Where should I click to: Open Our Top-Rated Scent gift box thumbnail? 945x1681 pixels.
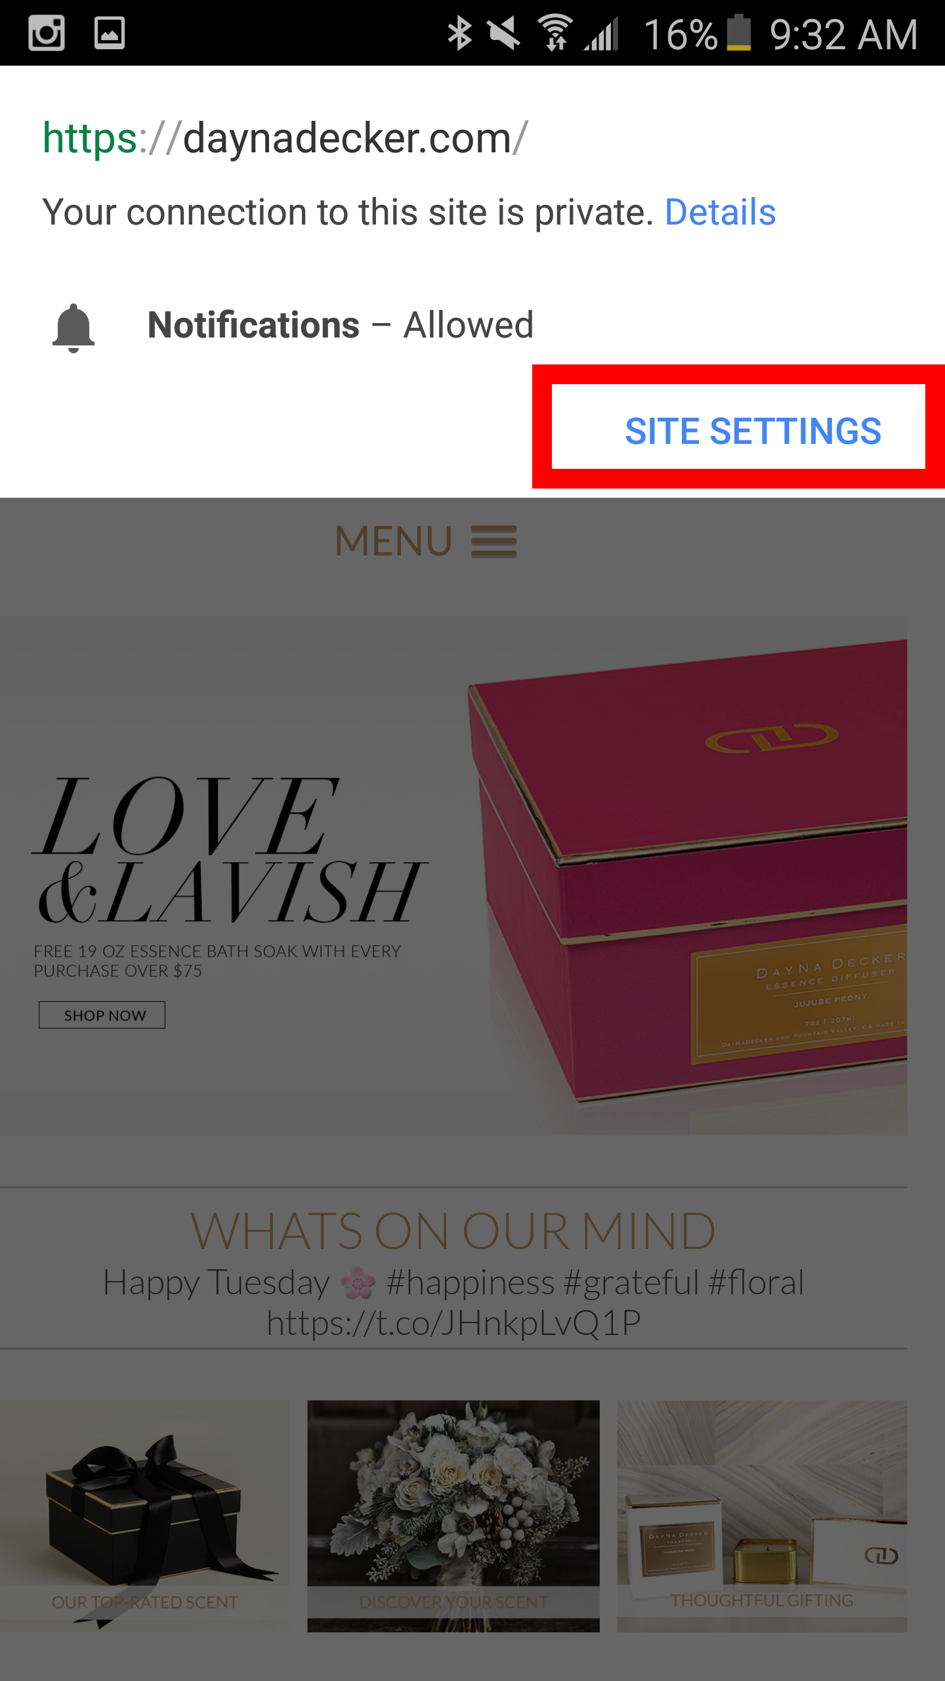click(144, 1516)
